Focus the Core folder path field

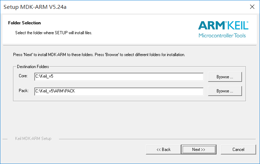pos(119,77)
